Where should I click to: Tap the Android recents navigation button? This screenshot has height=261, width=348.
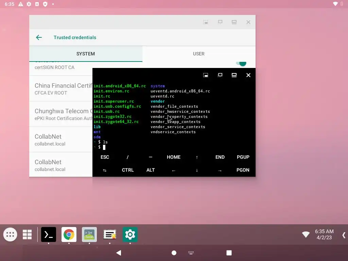tap(229, 253)
